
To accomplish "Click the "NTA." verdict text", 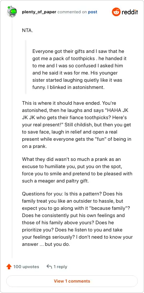I will 27,31.
